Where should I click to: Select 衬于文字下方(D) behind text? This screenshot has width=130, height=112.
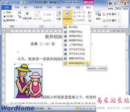(77, 49)
